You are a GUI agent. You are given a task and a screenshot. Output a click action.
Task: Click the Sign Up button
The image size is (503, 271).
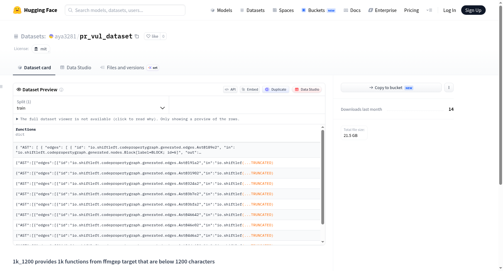pyautogui.click(x=473, y=10)
